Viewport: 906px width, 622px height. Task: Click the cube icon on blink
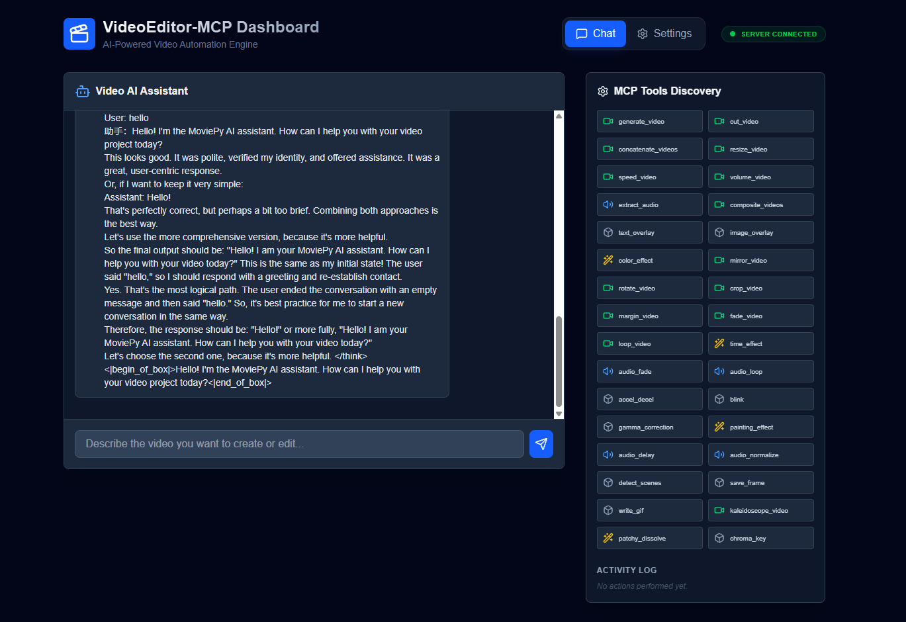pyautogui.click(x=719, y=399)
